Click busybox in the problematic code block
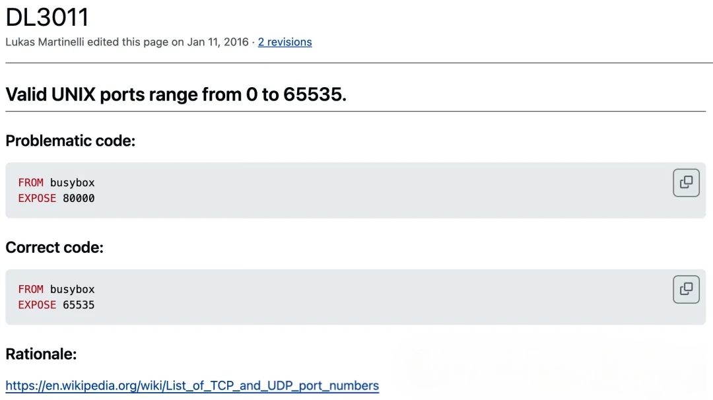 coord(72,183)
